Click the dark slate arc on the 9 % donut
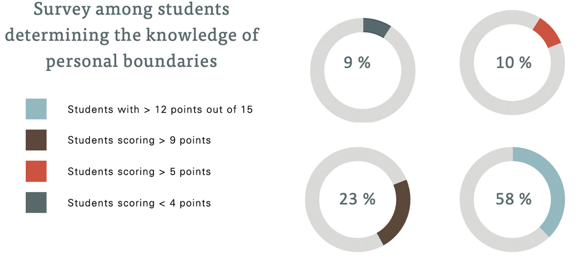 point(375,27)
